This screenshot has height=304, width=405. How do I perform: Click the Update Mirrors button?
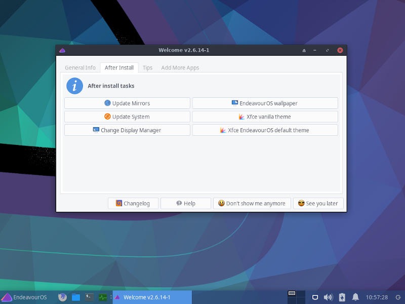point(127,103)
